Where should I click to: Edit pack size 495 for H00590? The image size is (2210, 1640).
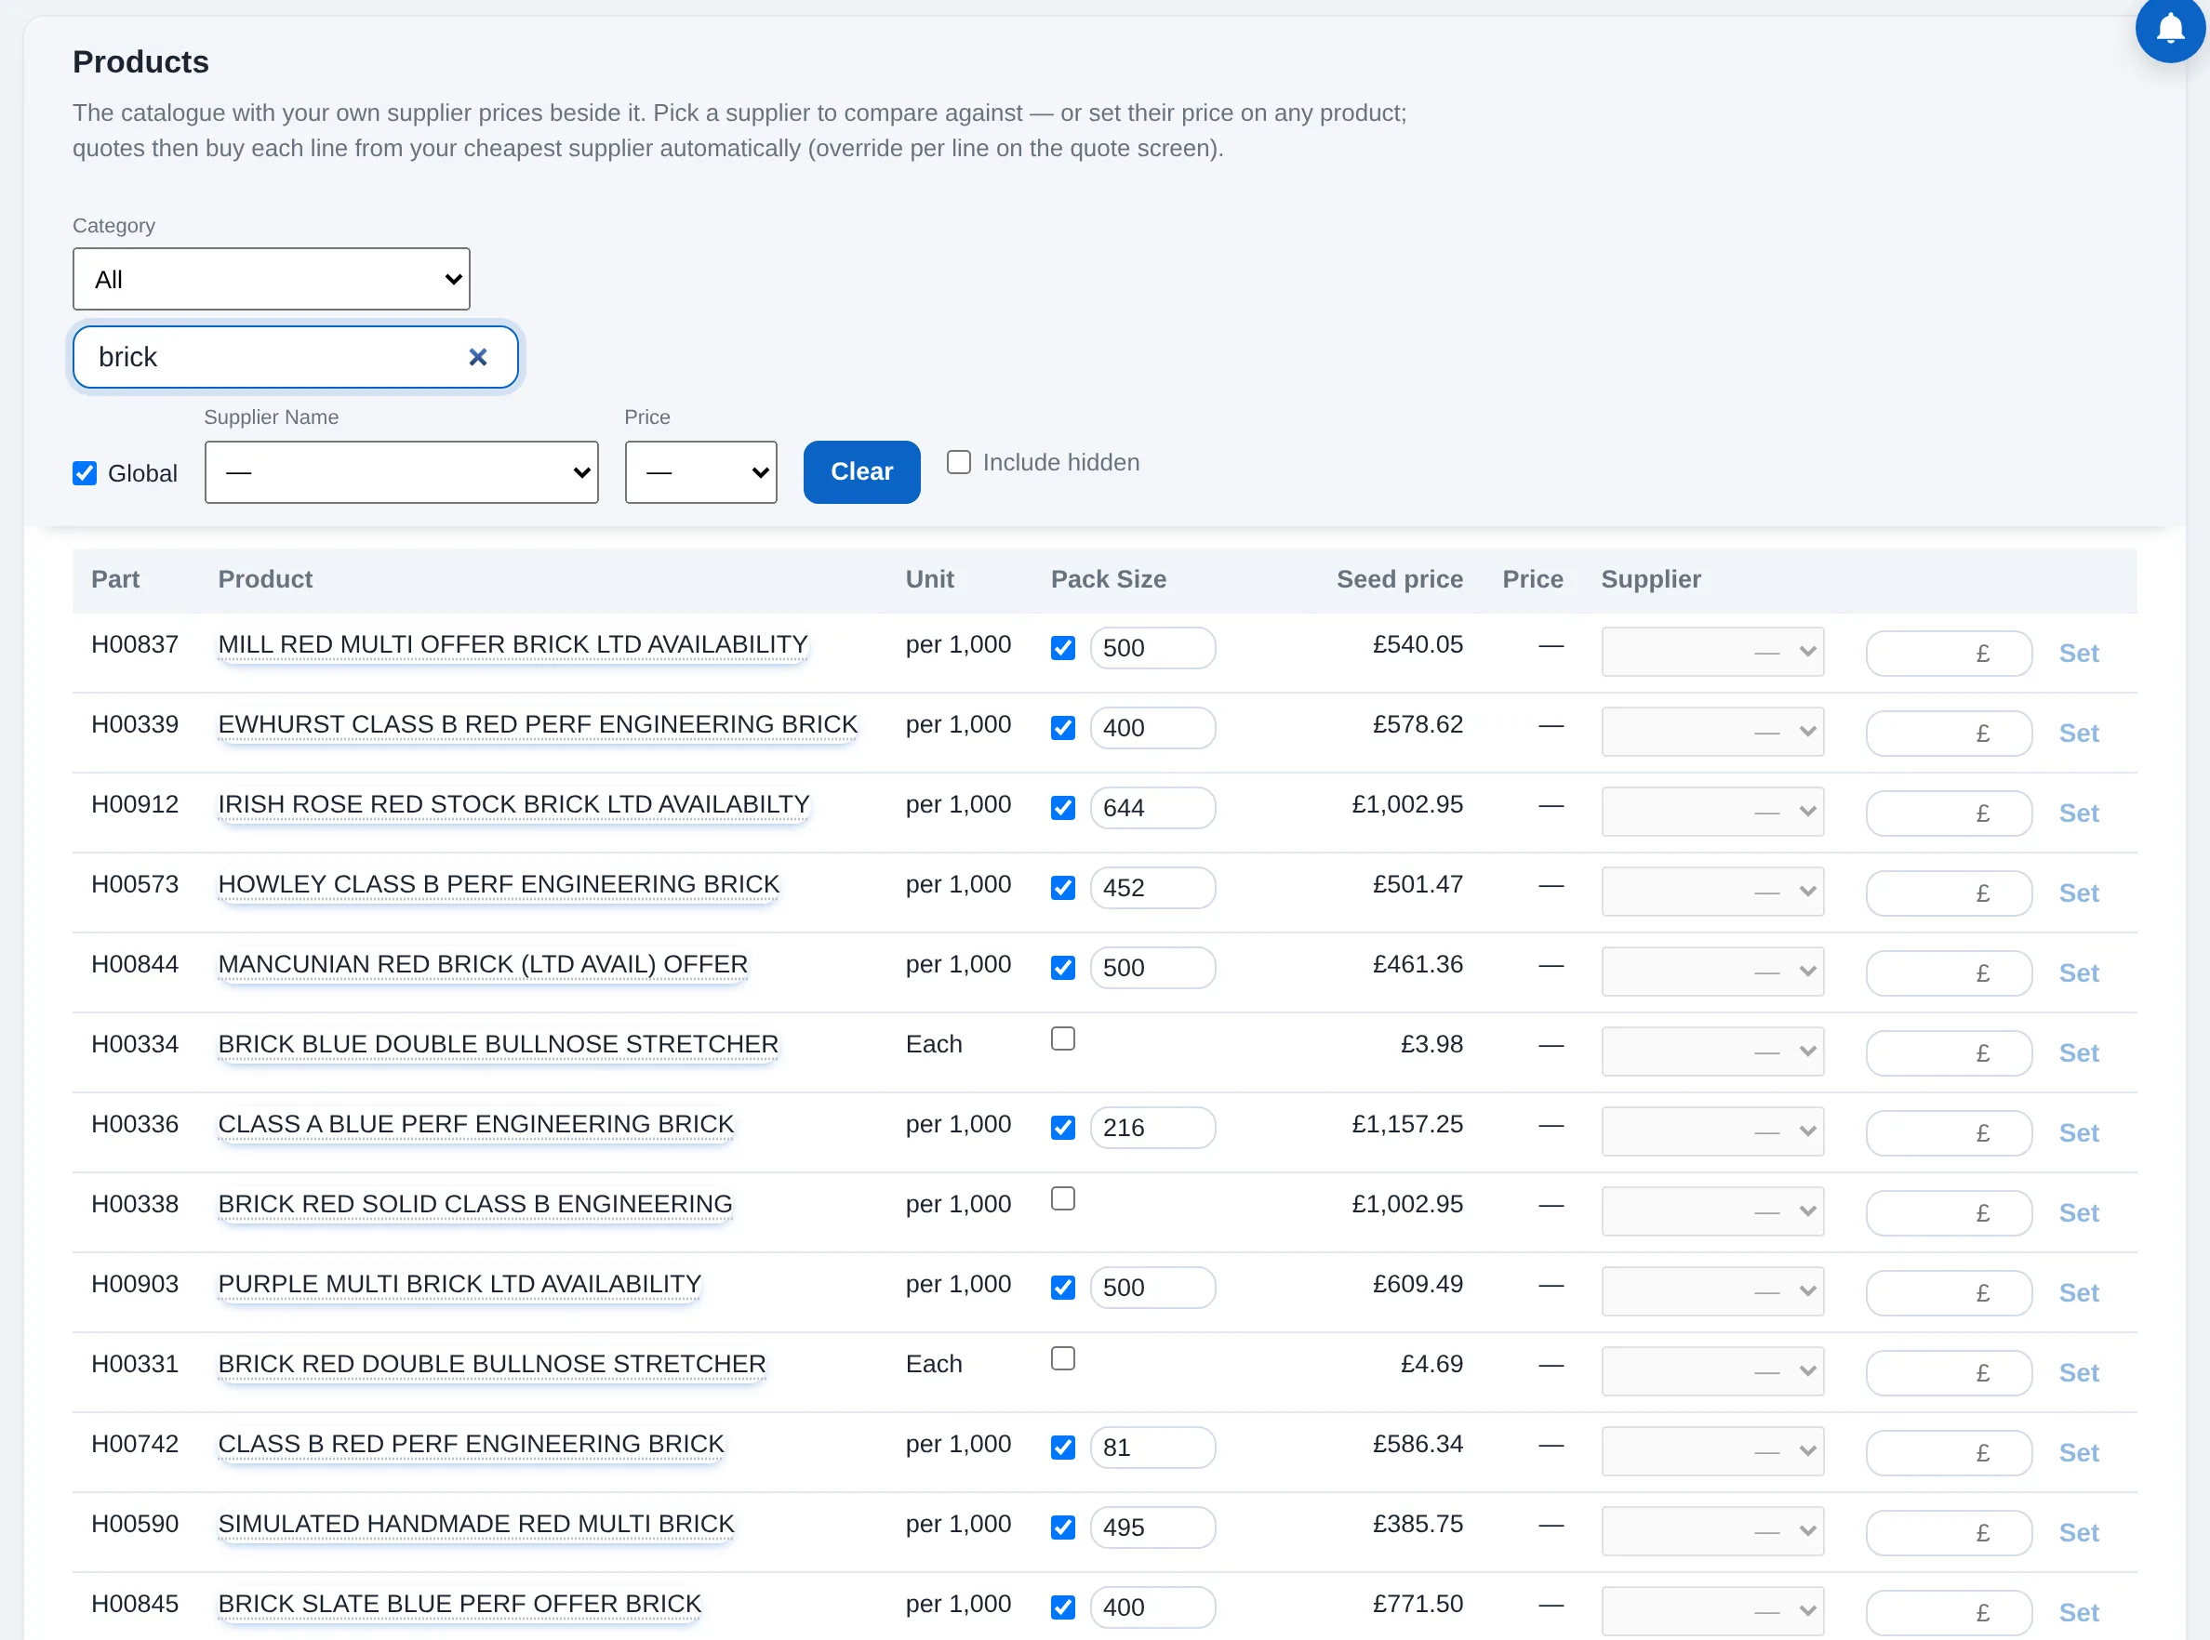click(x=1152, y=1528)
